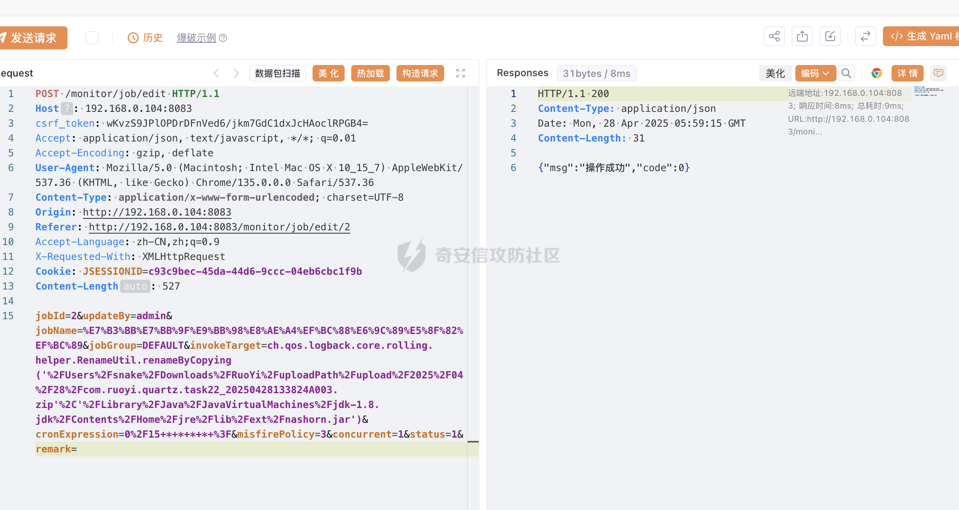
Task: Click the 构造请求 button
Action: (420, 73)
